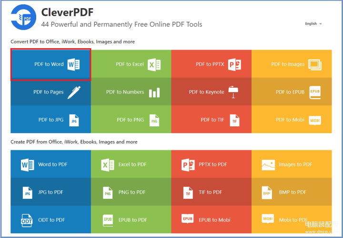Click the CleverPDF logo icon
The width and height of the screenshot is (343, 238).
23,17
